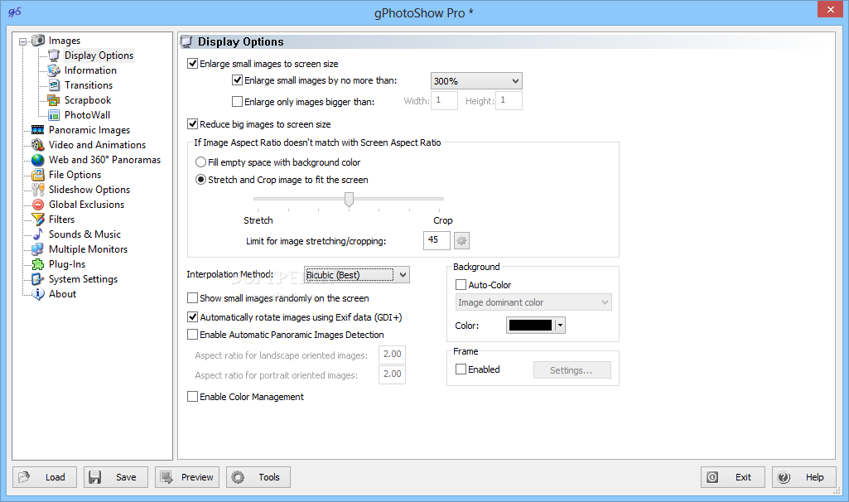This screenshot has width=849, height=502.
Task: Click the Frame Settings... button
Action: 572,370
